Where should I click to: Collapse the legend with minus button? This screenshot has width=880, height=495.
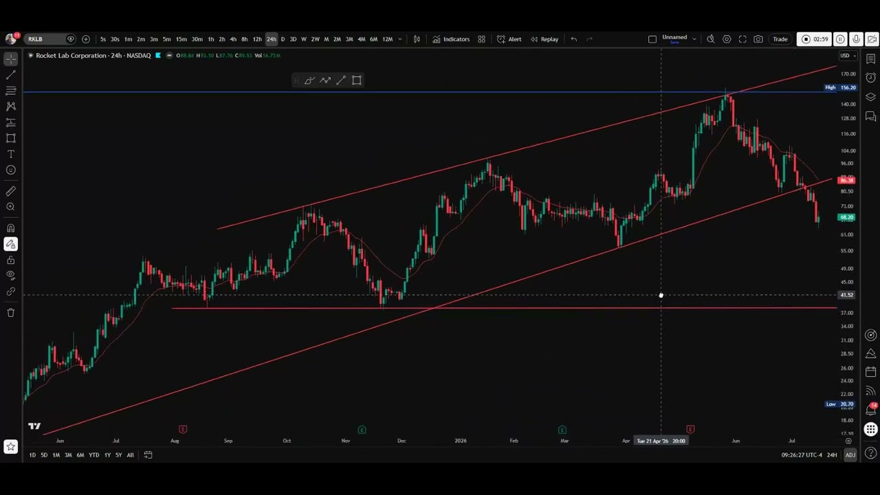click(169, 56)
